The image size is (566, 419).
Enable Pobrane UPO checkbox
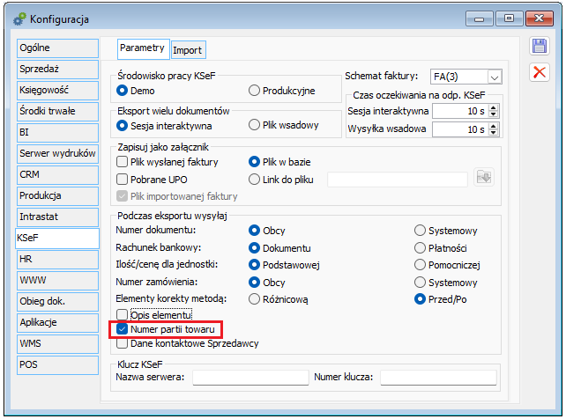(x=122, y=179)
